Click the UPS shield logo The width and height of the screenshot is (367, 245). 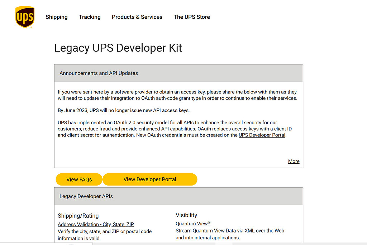(25, 17)
